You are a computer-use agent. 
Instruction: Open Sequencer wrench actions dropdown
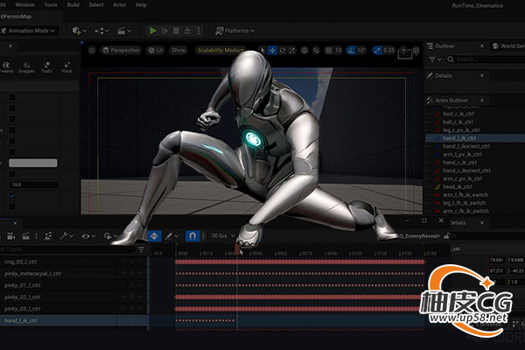point(66,236)
